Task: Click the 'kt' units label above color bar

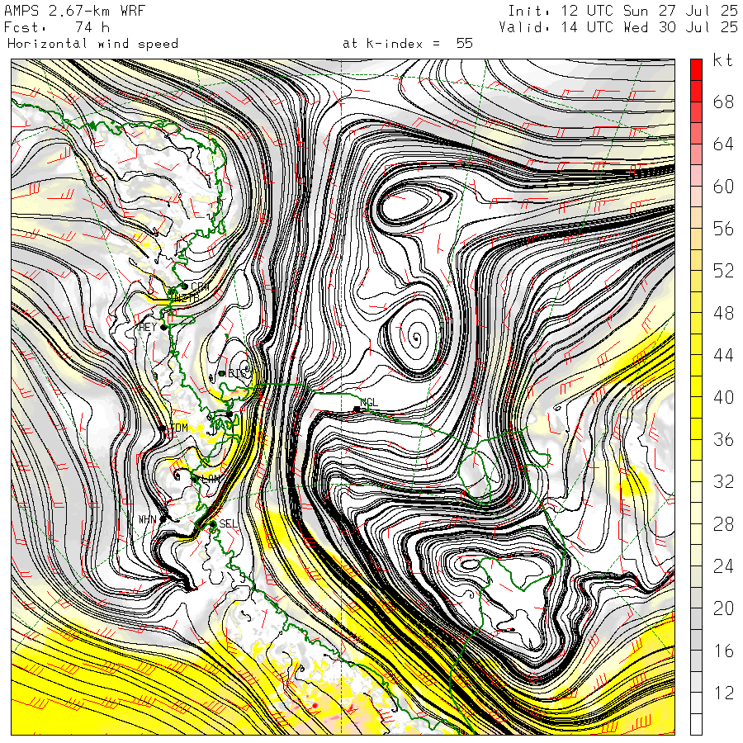Action: (722, 60)
